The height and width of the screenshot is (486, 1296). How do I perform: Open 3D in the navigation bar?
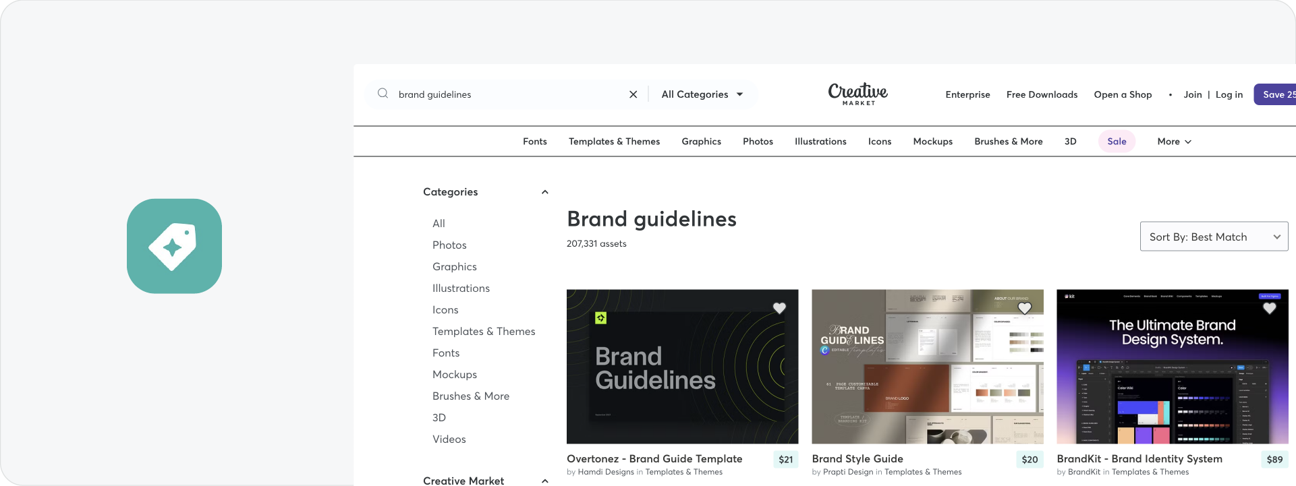click(1071, 142)
